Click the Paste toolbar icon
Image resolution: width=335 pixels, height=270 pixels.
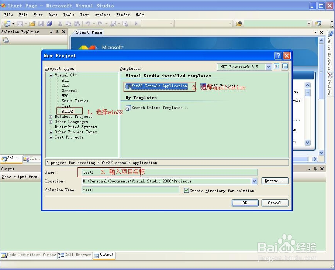[77, 24]
